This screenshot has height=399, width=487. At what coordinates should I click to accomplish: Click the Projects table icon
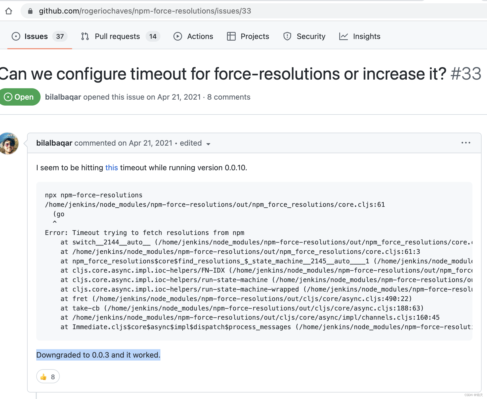coord(231,36)
